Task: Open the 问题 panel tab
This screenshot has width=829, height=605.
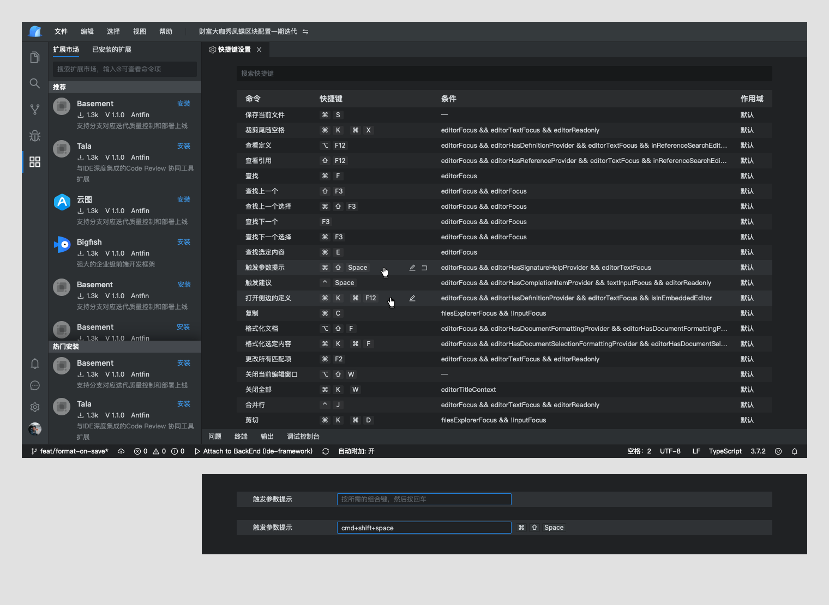Action: (x=215, y=437)
